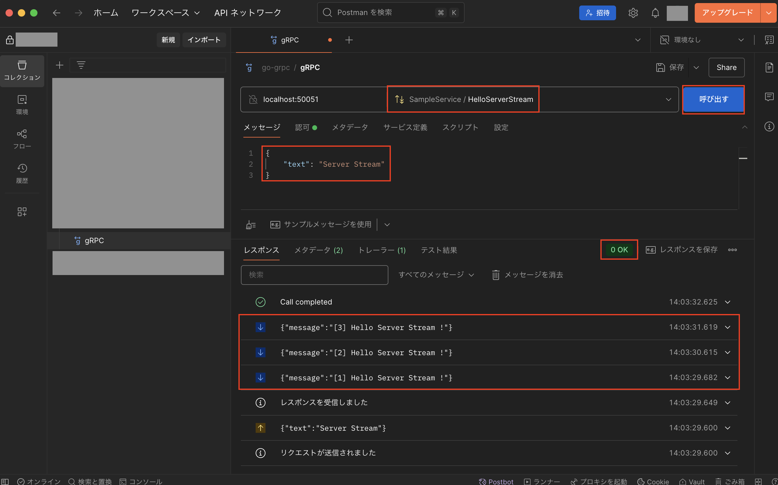Open the method selector dropdown chevron

(668, 99)
